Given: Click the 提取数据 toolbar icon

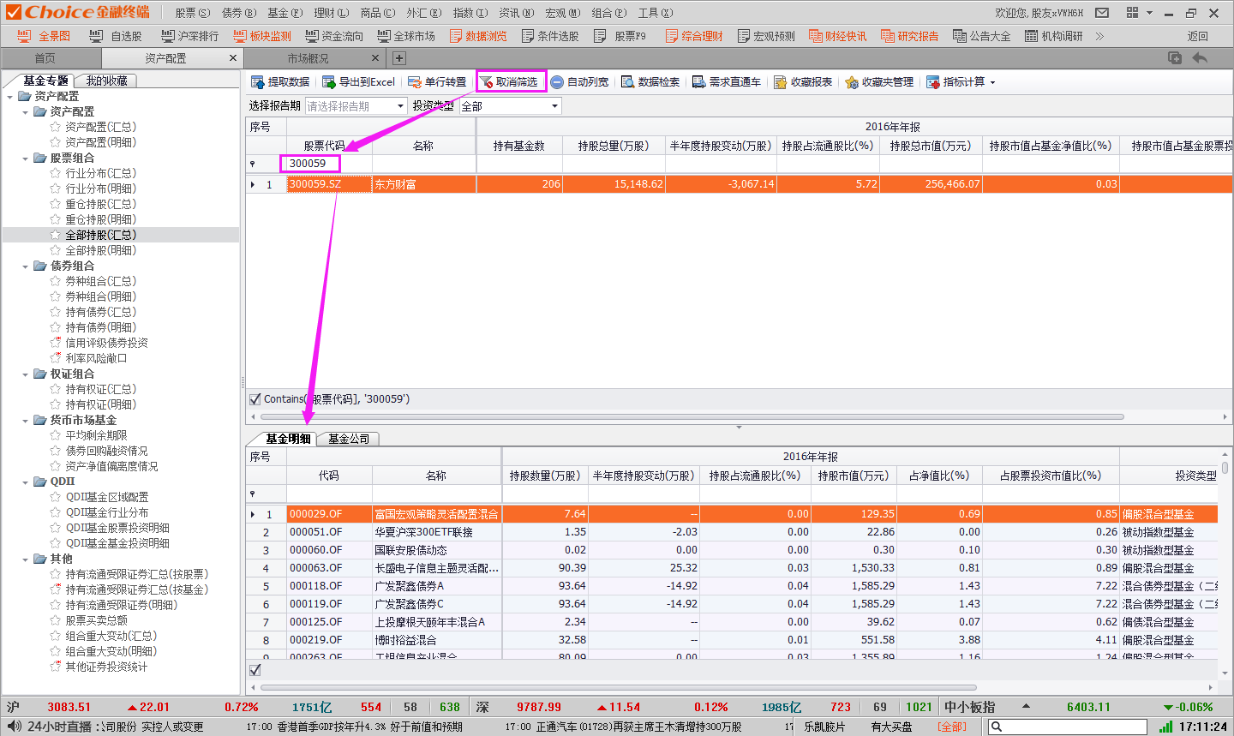Looking at the screenshot, I should click(257, 82).
